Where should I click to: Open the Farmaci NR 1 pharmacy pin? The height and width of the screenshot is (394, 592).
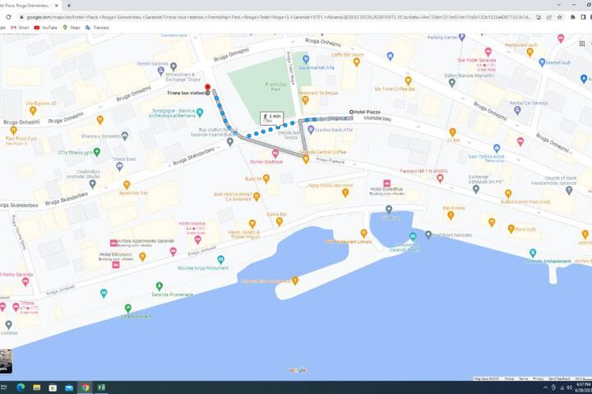(440, 178)
